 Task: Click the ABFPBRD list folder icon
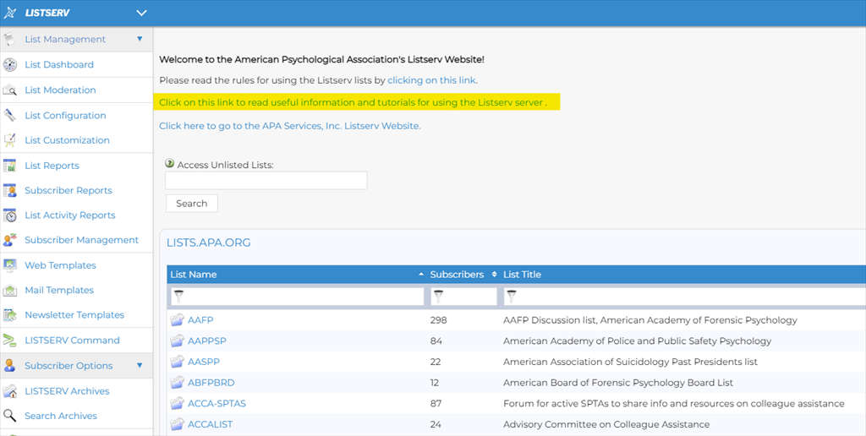click(177, 383)
